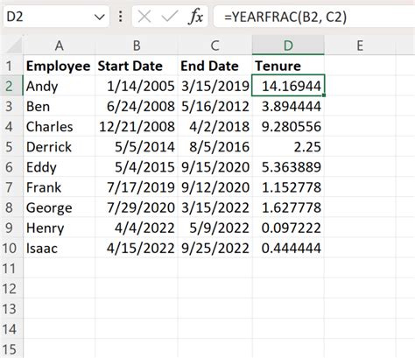Click end date 5/9/2022
The width and height of the screenshot is (415, 358).
coord(215,228)
